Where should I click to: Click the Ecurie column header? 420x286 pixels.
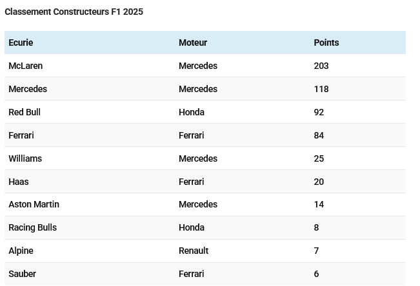[21, 43]
